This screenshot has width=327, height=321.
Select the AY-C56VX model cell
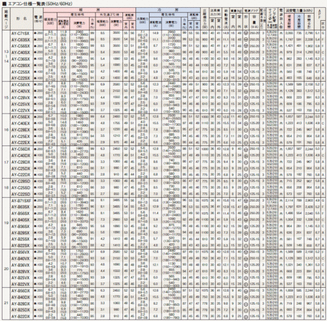[x=21, y=85]
